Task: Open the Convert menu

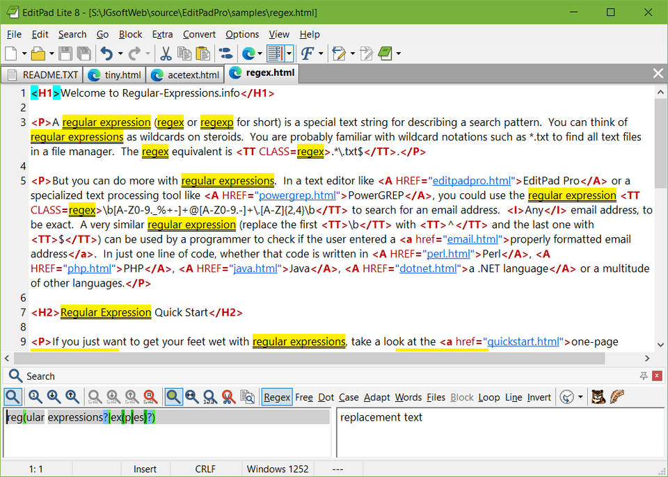Action: click(199, 34)
